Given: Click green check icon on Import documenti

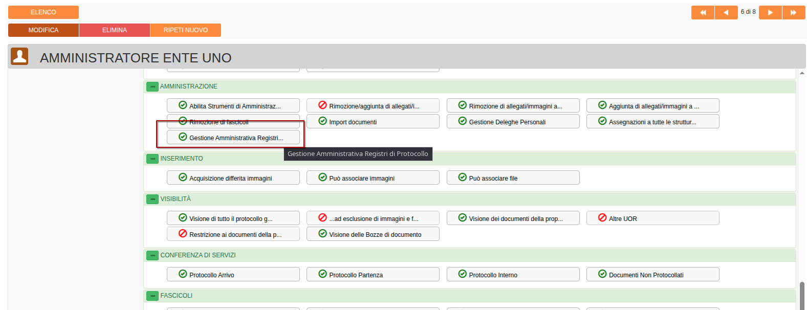Looking at the screenshot, I should (x=322, y=121).
